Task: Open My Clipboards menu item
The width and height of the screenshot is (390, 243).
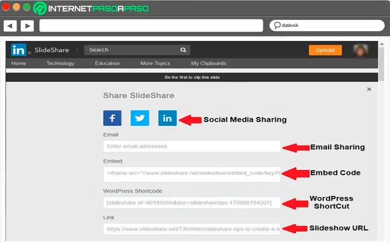Action: [209, 63]
